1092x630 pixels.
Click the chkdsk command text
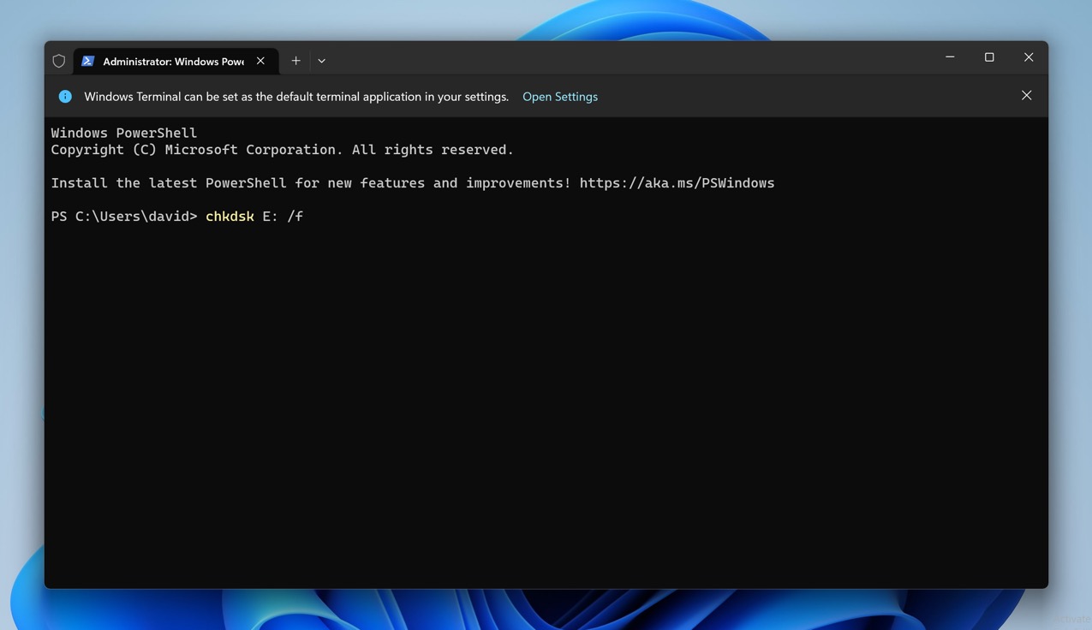230,217
